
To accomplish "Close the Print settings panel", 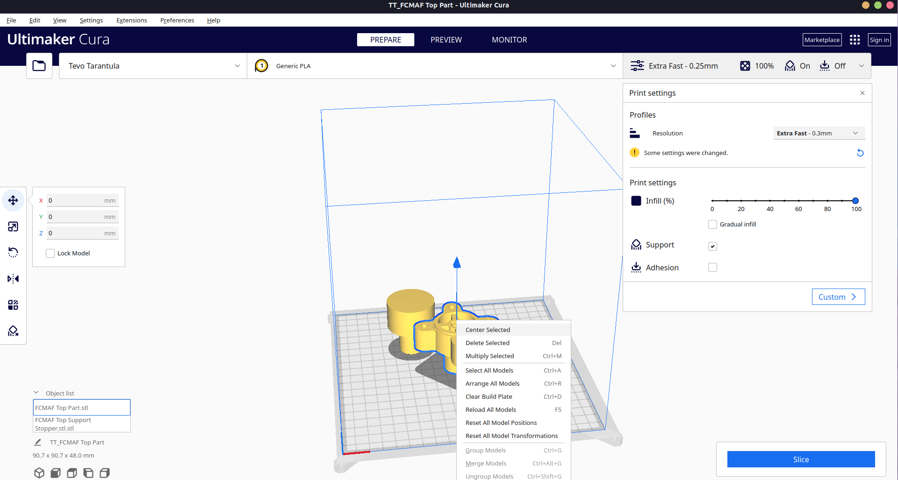I will click(x=862, y=93).
